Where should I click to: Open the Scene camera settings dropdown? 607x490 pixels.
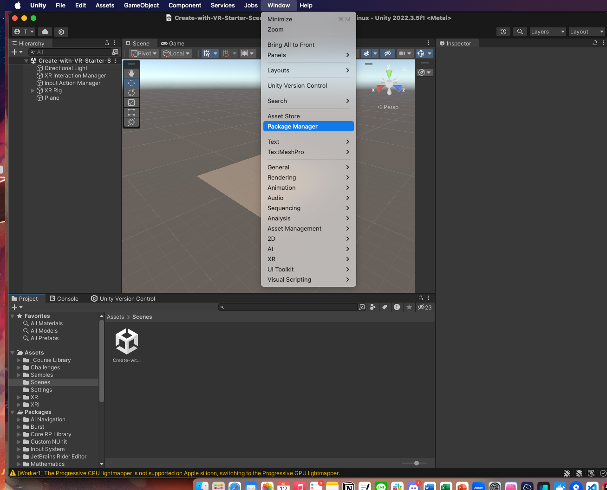pyautogui.click(x=405, y=53)
